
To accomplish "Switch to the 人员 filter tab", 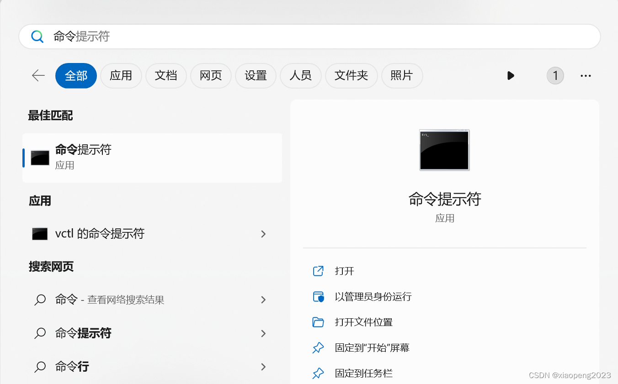I will tap(300, 76).
